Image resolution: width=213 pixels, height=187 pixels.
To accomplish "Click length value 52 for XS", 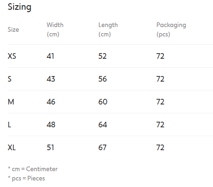I will (103, 56).
